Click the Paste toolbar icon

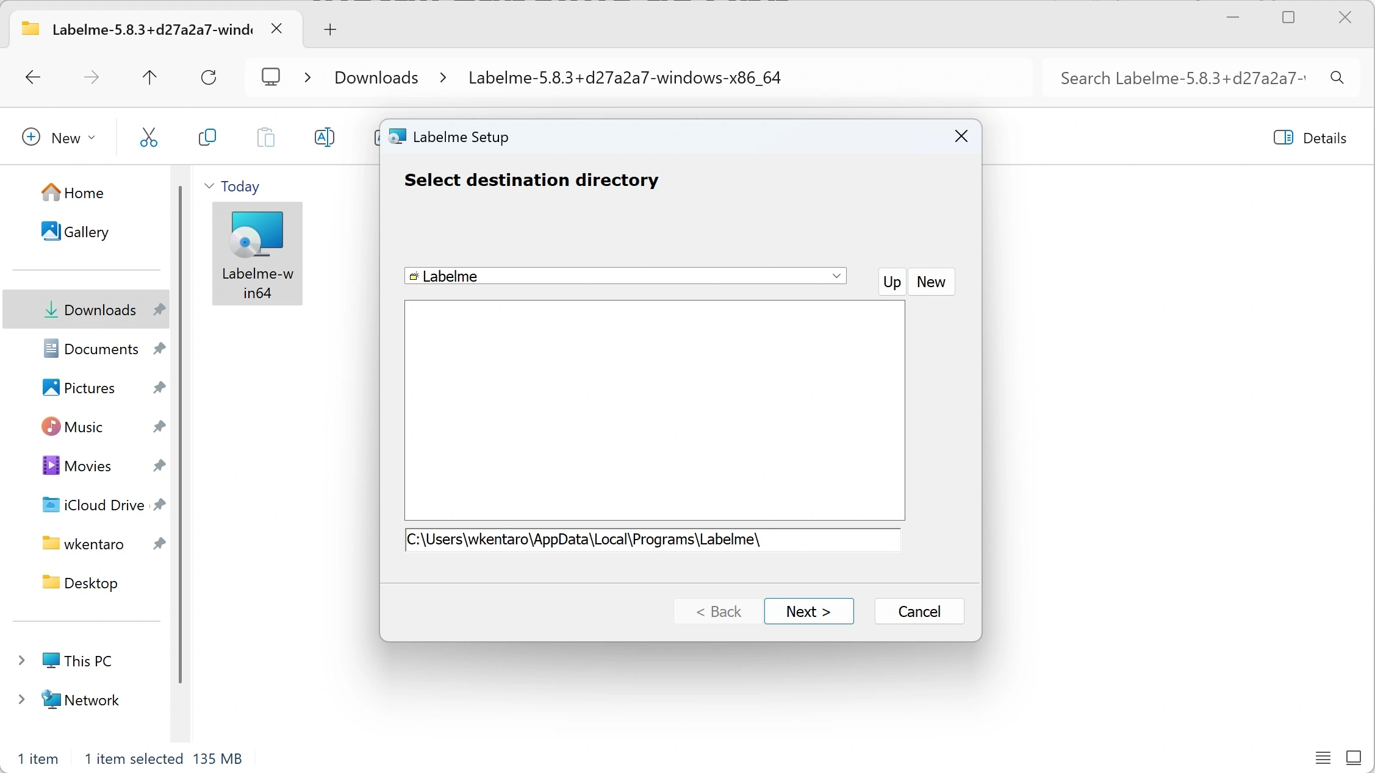tap(266, 137)
